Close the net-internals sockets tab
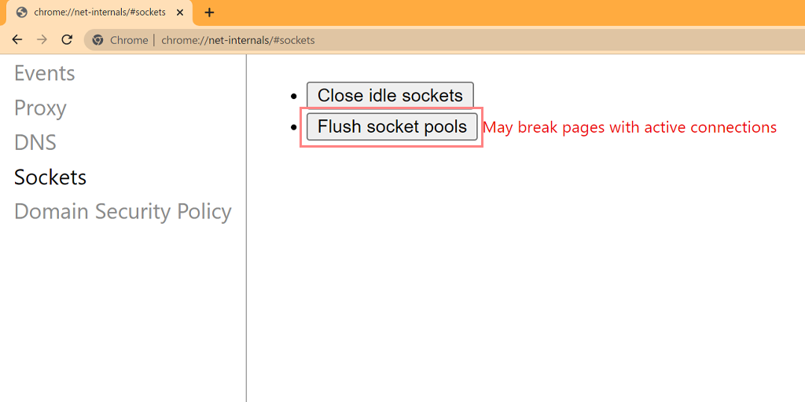The height and width of the screenshot is (402, 805). click(x=180, y=13)
